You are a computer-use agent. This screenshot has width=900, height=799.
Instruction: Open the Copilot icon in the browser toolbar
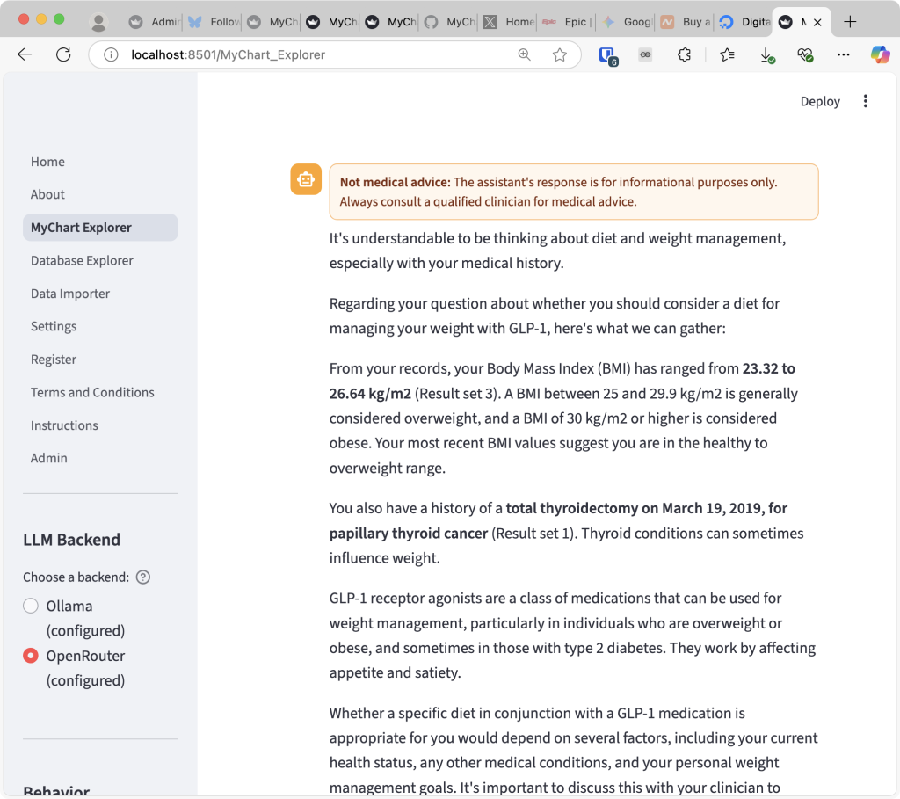880,54
